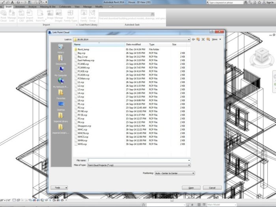Open the Manage ribbon tab
Viewport: 276px width, 207px height.
coord(87,7)
